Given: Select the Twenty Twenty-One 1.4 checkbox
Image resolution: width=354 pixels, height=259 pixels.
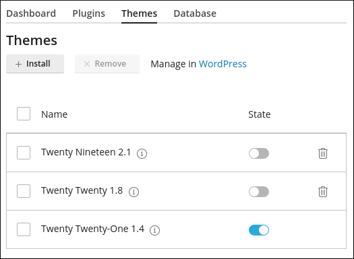Looking at the screenshot, I should point(24,229).
